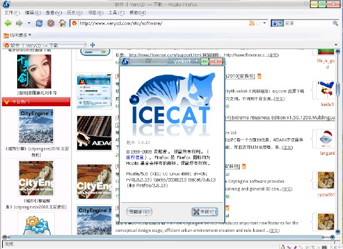Select the 软件 | VeryCD 下载 tab

[45, 45]
